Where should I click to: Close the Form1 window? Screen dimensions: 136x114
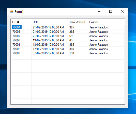[x=122, y=11]
